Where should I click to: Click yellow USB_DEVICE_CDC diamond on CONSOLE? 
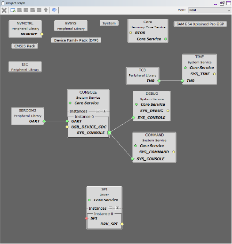click(x=67, y=127)
